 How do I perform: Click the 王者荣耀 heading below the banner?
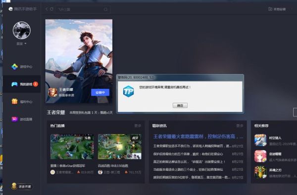tap(56, 113)
